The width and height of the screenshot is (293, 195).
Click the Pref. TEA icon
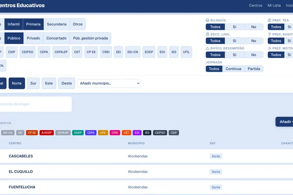tap(270, 20)
